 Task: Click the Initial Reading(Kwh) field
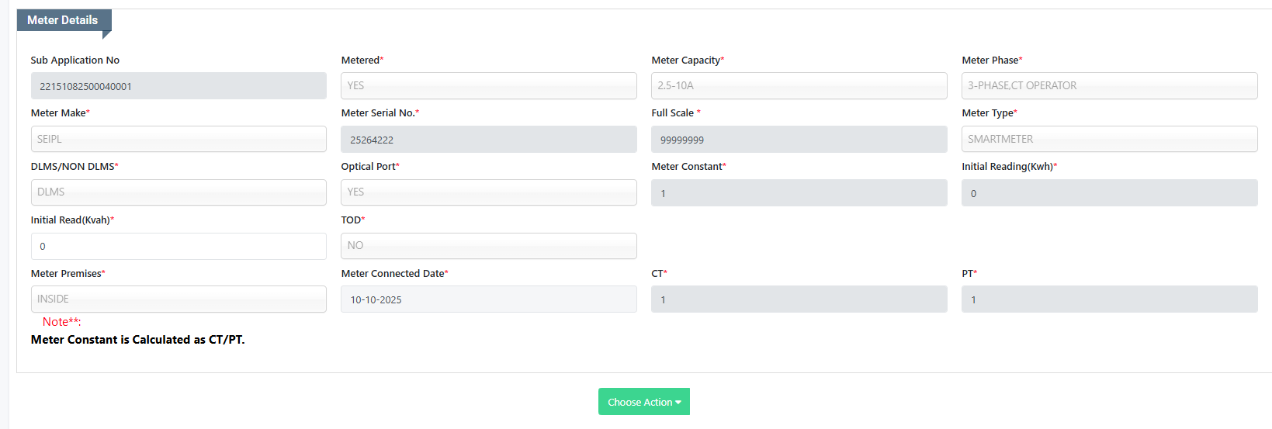click(x=1109, y=193)
